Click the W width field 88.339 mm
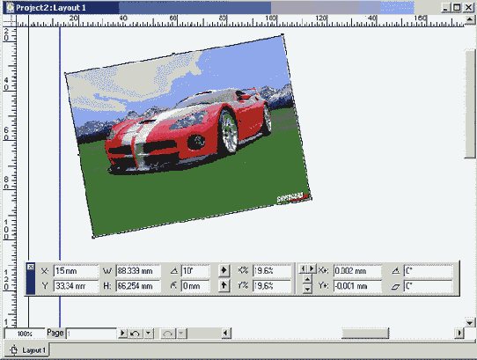 tap(138, 271)
